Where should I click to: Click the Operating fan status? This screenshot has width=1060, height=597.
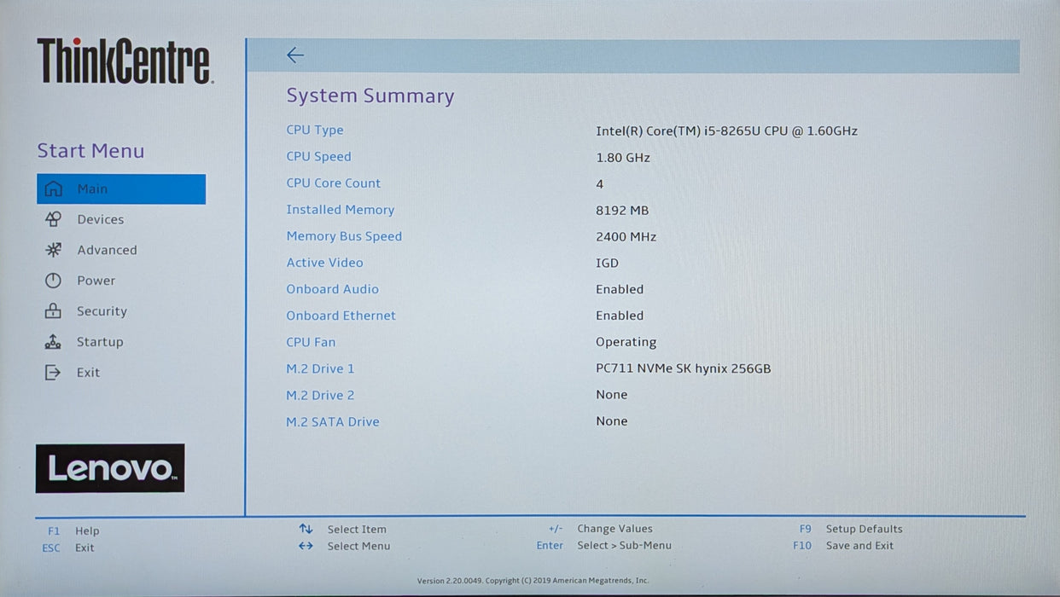pyautogui.click(x=626, y=342)
